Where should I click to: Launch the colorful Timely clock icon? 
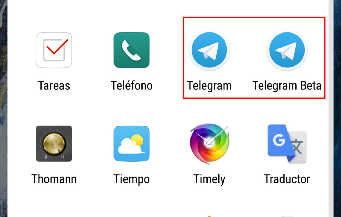(x=209, y=144)
